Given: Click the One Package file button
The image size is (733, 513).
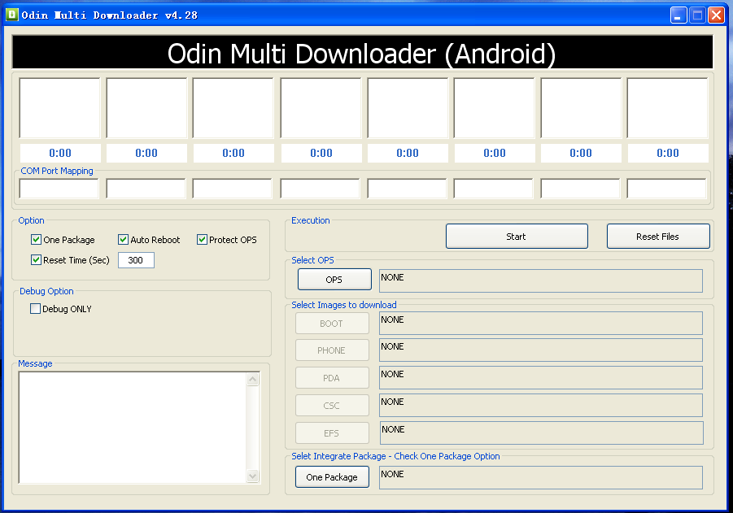Looking at the screenshot, I should tap(332, 477).
